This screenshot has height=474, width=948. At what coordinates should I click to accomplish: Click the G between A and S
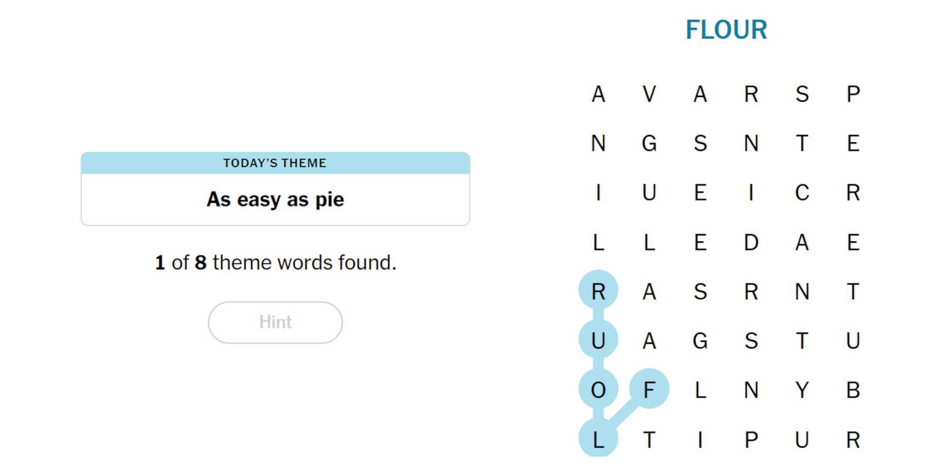[700, 341]
